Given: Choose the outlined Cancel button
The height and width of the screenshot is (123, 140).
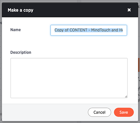Looking at the screenshot, I should [x=100, y=112].
